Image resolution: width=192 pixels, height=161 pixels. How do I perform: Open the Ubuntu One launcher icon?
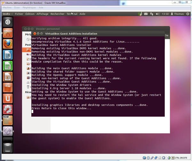pos(8,98)
